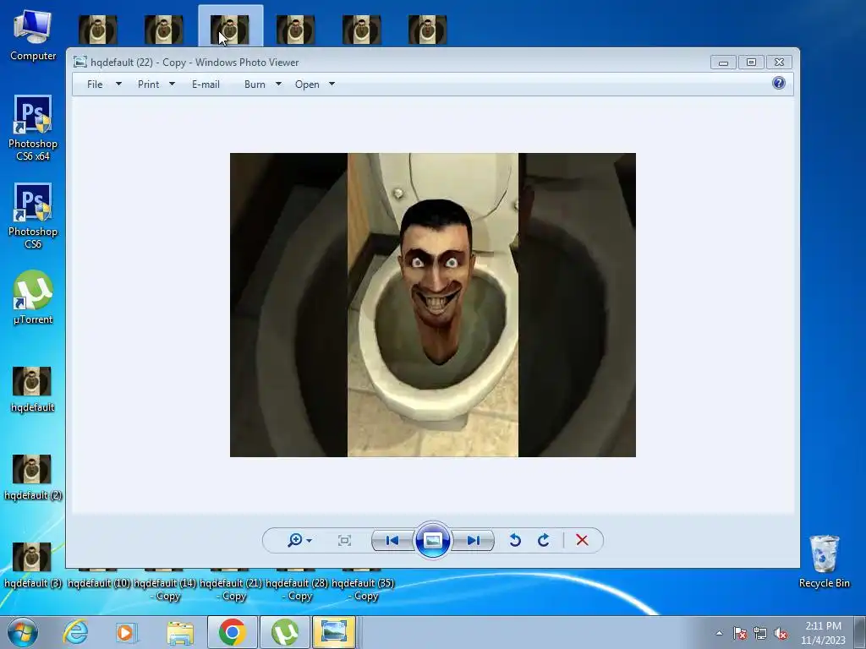Play the slide show

432,540
